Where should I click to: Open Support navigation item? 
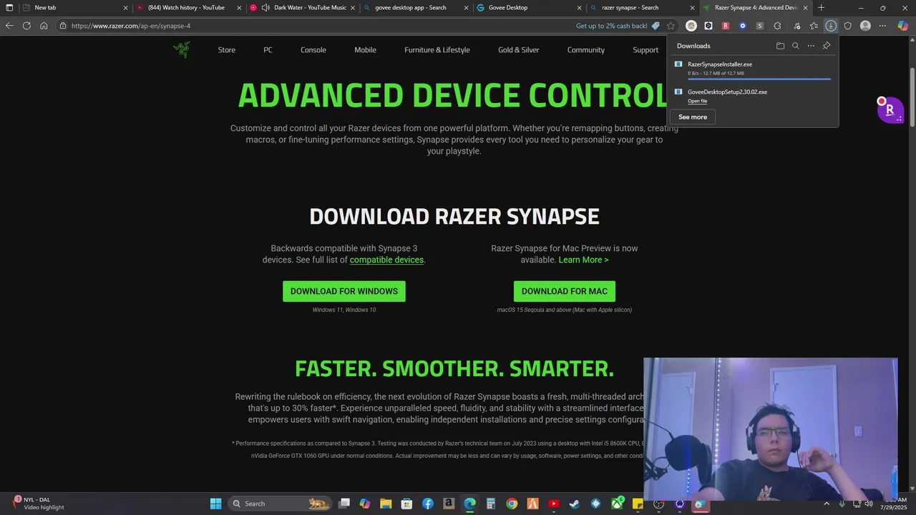click(645, 50)
